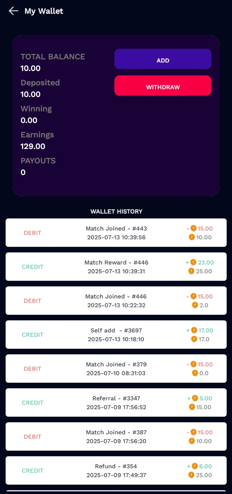
Task: Select Match Joined #446 history row
Action: 116,301
